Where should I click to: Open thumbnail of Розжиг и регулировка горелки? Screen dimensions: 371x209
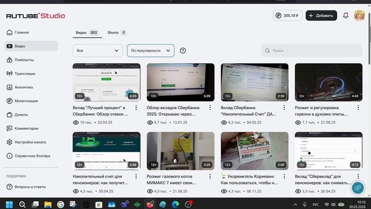(x=329, y=82)
